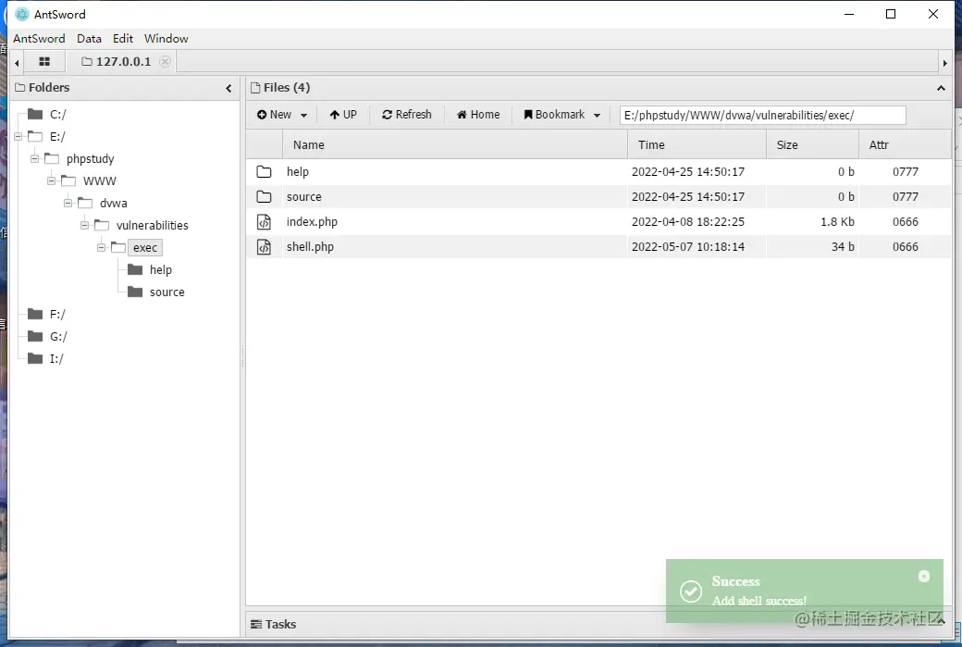Select the source subfolder in the tree
Image resolution: width=962 pixels, height=647 pixels.
pos(166,292)
